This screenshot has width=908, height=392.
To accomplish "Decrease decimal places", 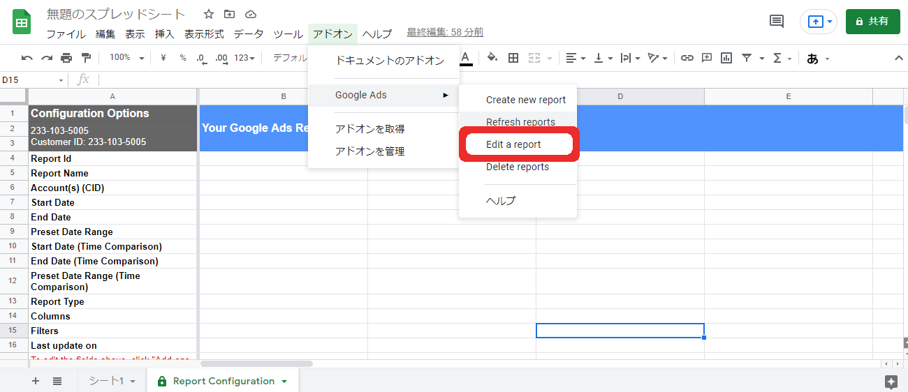I will (x=201, y=58).
